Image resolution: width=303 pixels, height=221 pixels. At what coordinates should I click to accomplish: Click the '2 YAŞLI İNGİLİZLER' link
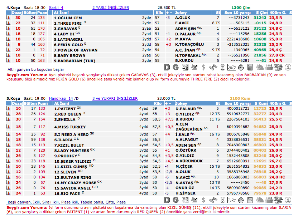click(x=111, y=7)
